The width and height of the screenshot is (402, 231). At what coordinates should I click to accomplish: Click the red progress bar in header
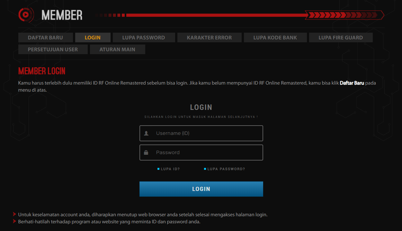(215, 15)
